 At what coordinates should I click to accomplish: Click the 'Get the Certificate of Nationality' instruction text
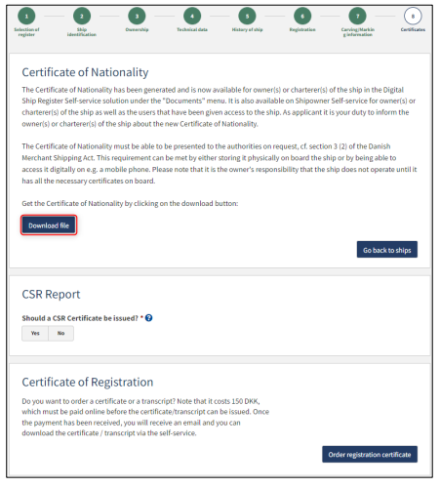[x=130, y=203]
